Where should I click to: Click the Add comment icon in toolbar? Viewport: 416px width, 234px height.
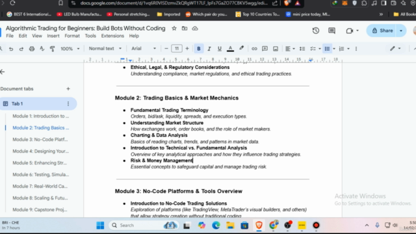coord(265,49)
